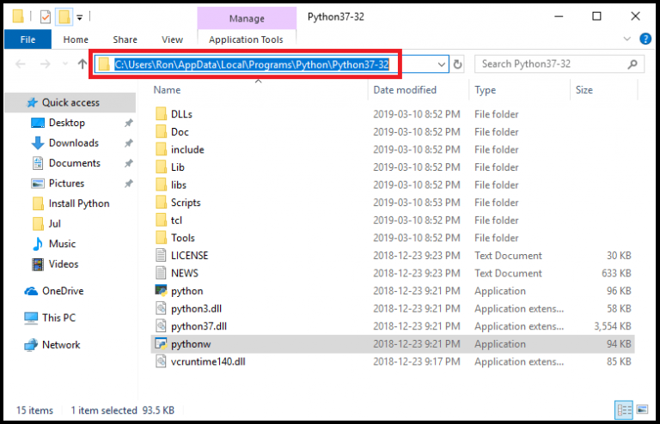Image resolution: width=660 pixels, height=424 pixels.
Task: Open the Help question mark icon
Action: (x=645, y=39)
